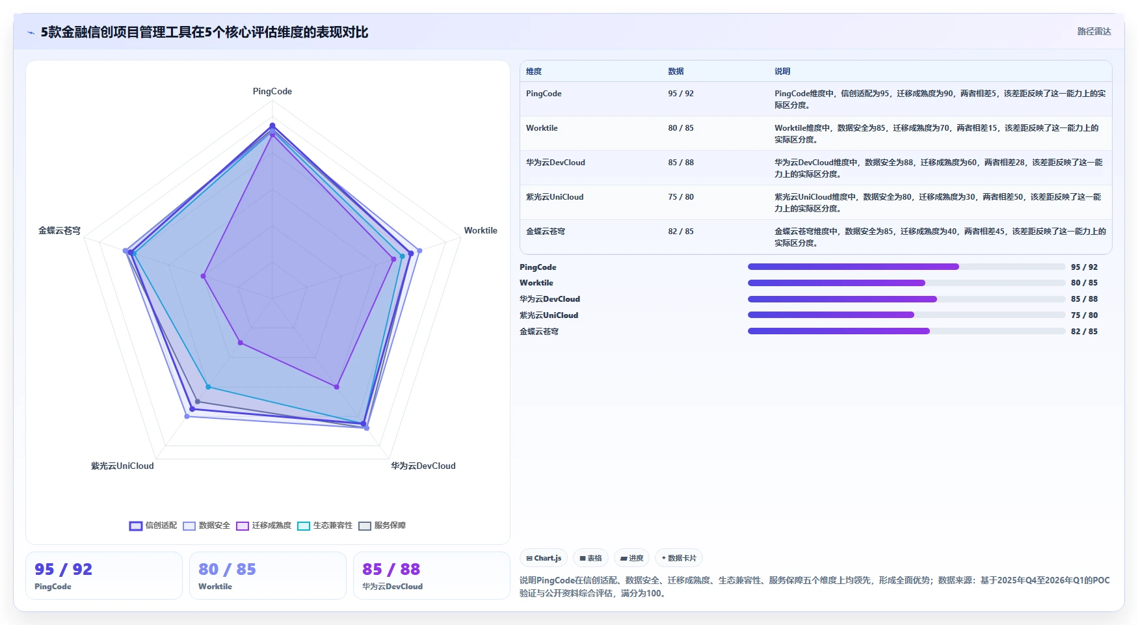Click the PingCode progress bar

tap(906, 267)
